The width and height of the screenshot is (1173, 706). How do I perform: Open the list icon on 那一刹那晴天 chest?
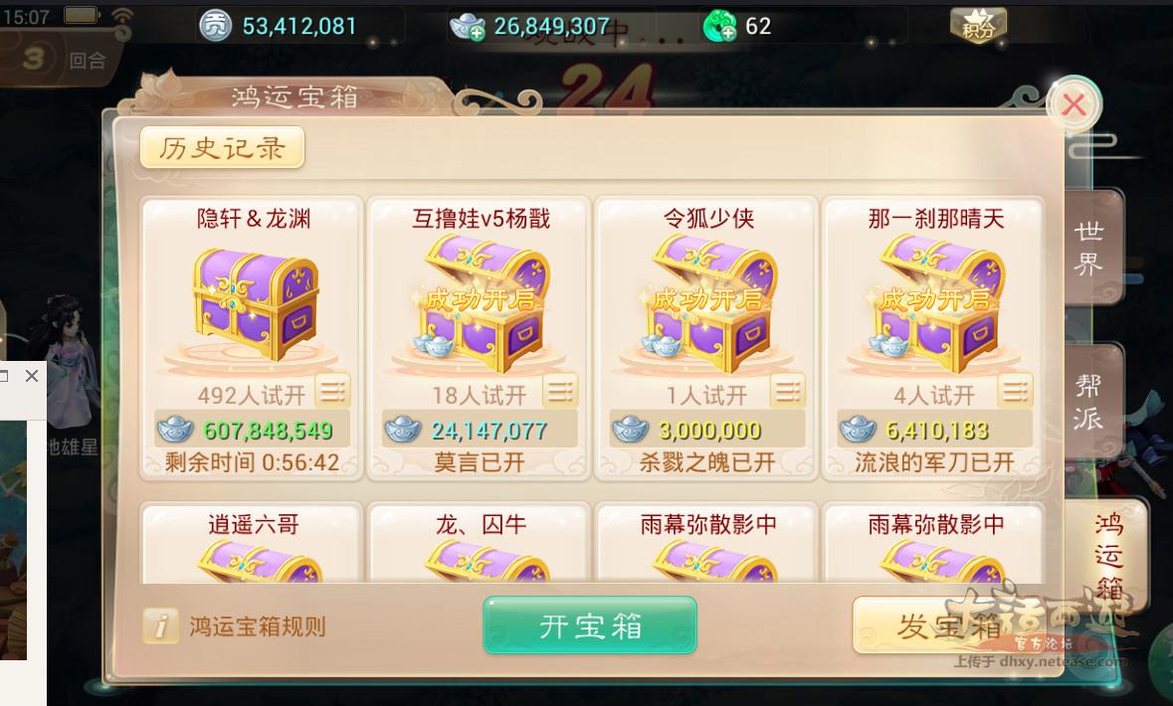[x=1015, y=391]
